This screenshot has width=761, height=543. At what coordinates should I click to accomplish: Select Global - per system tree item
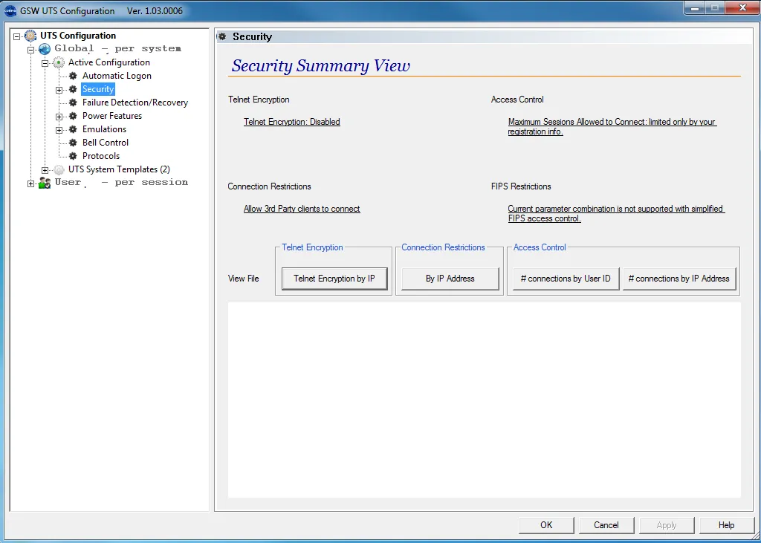pyautogui.click(x=118, y=48)
